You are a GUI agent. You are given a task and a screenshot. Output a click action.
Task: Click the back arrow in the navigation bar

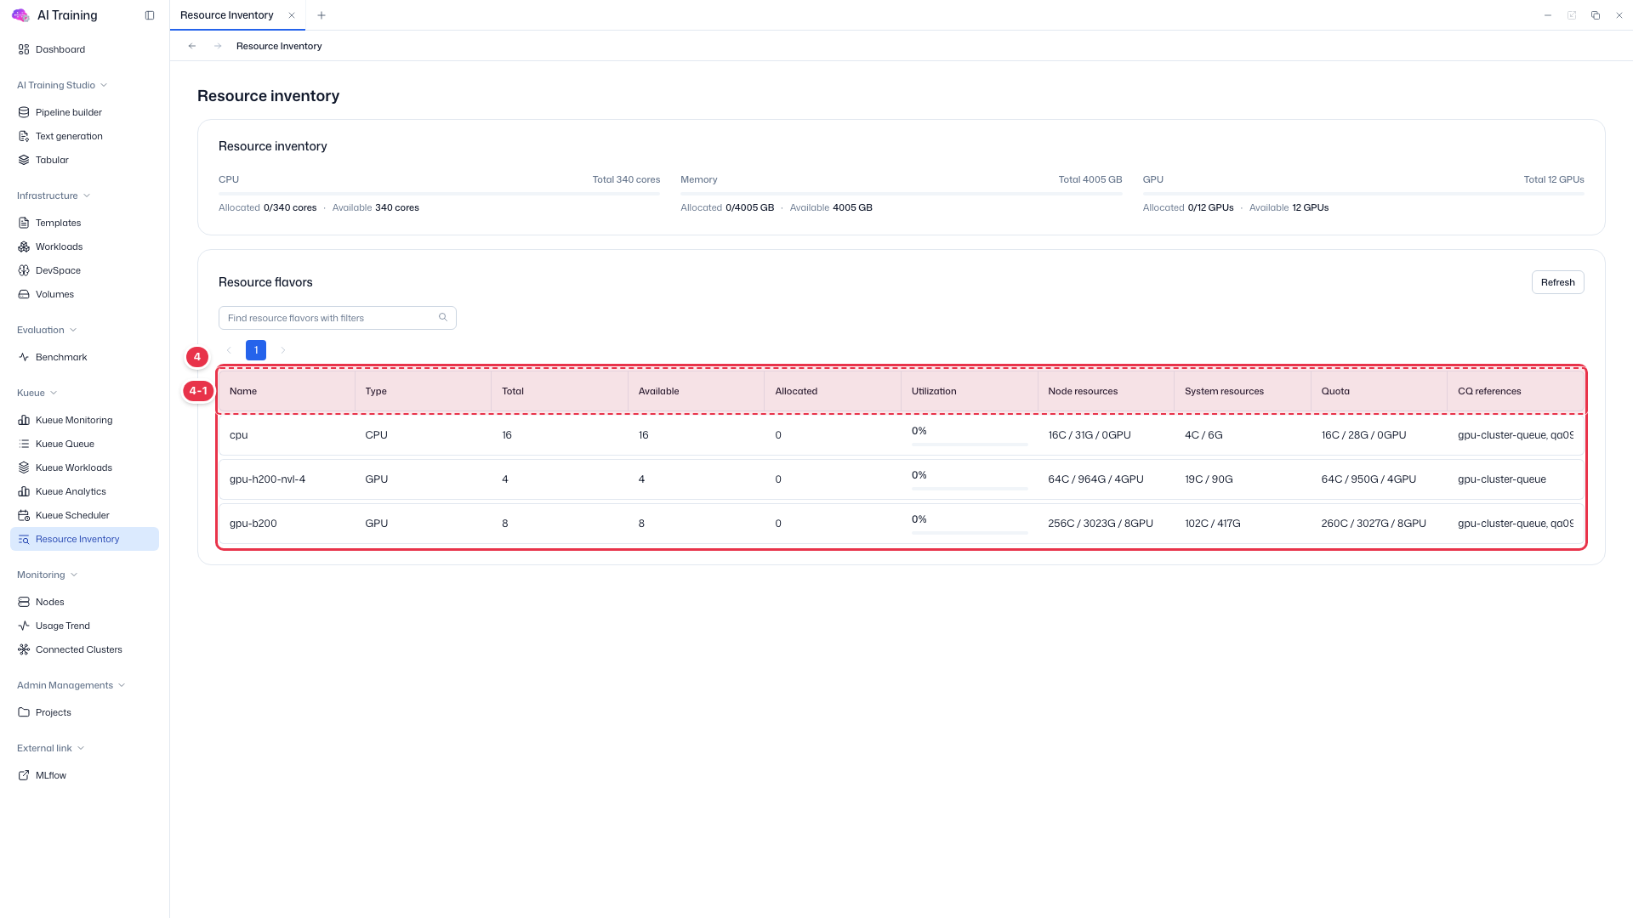click(192, 46)
